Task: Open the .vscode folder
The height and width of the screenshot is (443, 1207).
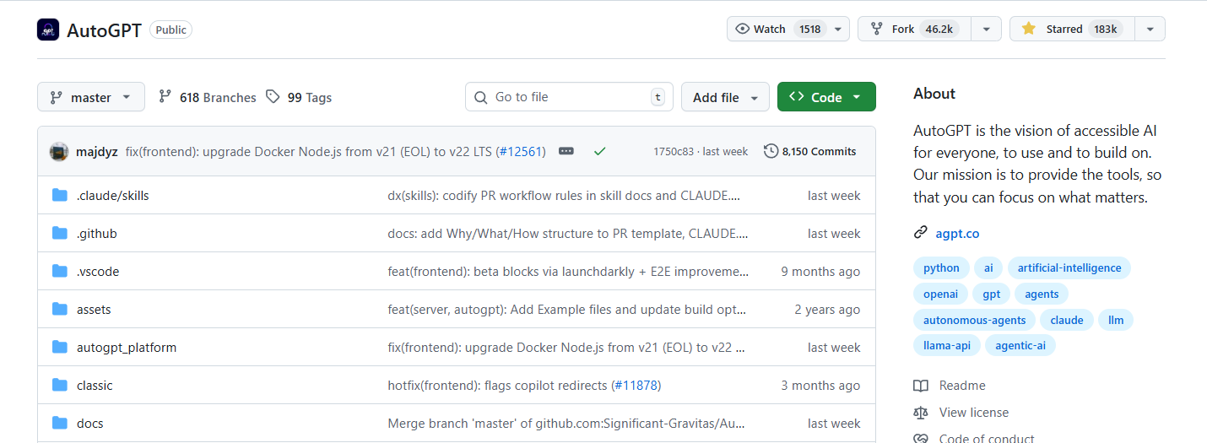Action: coord(98,272)
